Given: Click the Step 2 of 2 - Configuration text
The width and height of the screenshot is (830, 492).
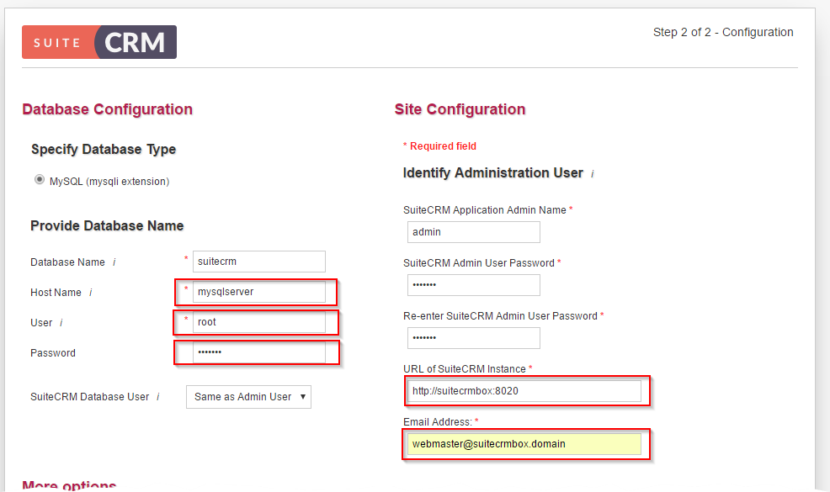Looking at the screenshot, I should click(x=723, y=32).
